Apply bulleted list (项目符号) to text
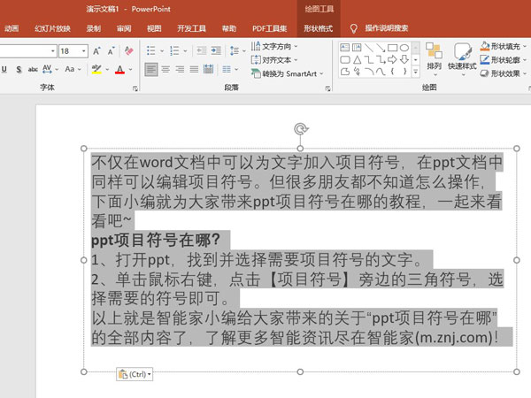The height and width of the screenshot is (398, 531). pyautogui.click(x=151, y=51)
